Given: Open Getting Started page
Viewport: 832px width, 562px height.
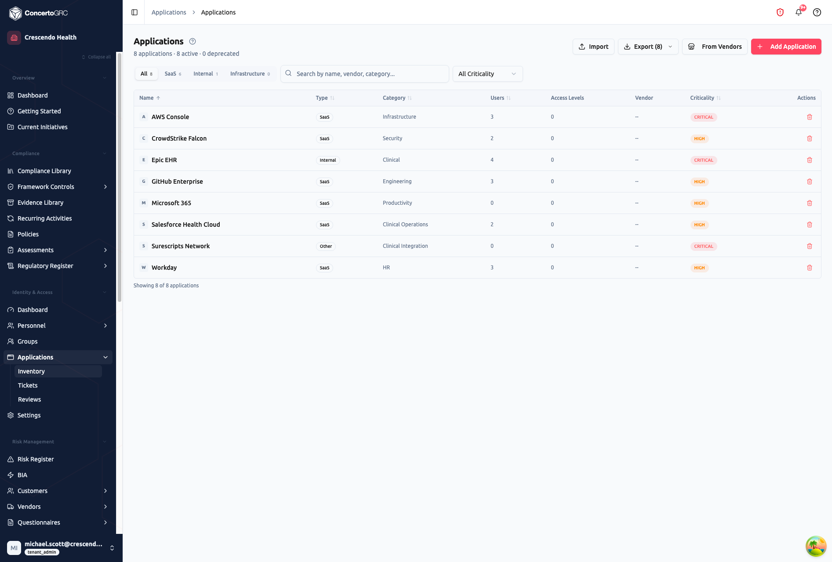Looking at the screenshot, I should [x=58, y=111].
